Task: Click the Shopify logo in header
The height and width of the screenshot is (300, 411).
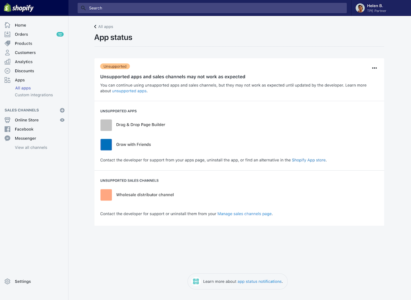Action: pos(19,8)
